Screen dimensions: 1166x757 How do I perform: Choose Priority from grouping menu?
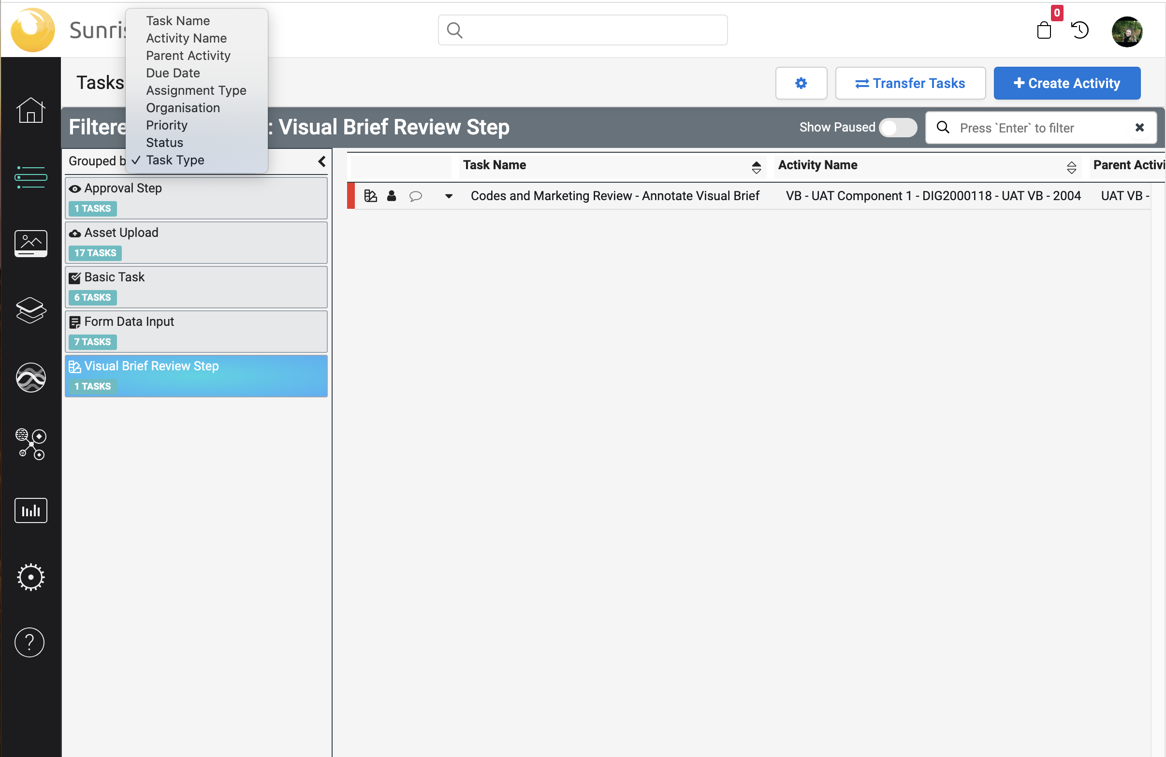point(167,125)
